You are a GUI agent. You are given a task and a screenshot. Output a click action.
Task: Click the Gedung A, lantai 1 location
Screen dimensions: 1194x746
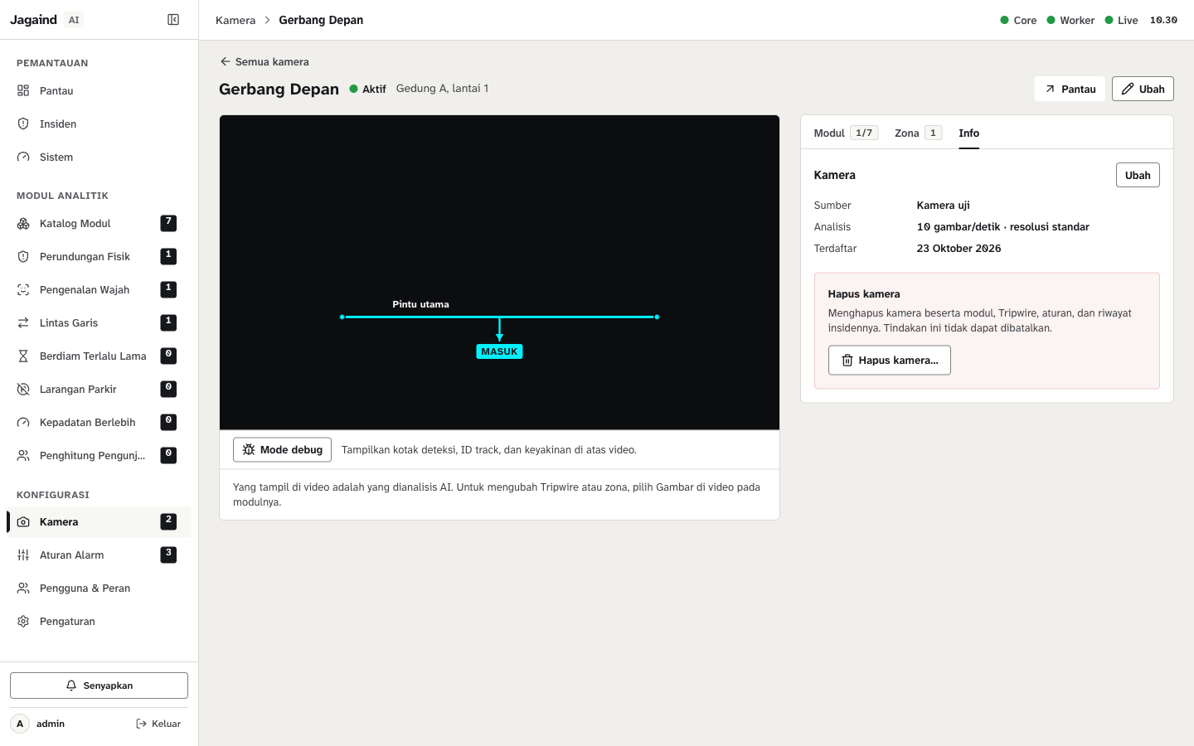point(442,88)
